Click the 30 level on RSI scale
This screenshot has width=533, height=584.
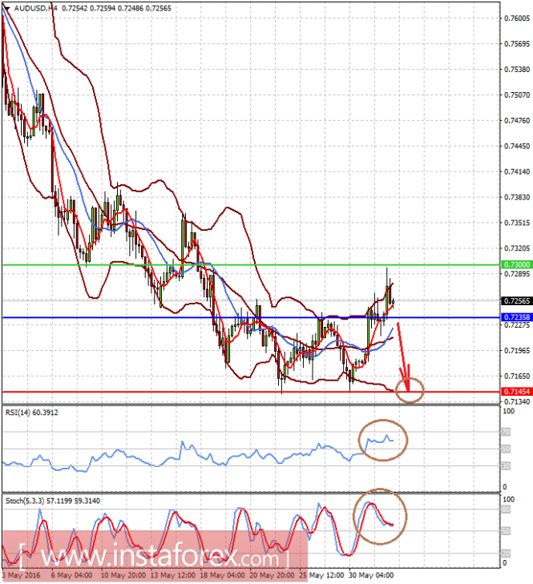(x=506, y=466)
